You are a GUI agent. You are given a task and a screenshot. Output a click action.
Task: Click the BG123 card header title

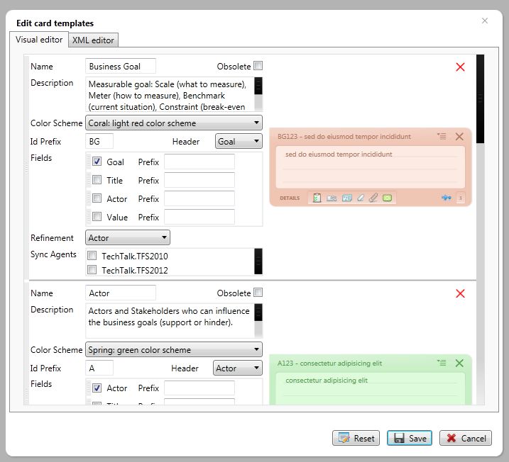click(x=344, y=136)
